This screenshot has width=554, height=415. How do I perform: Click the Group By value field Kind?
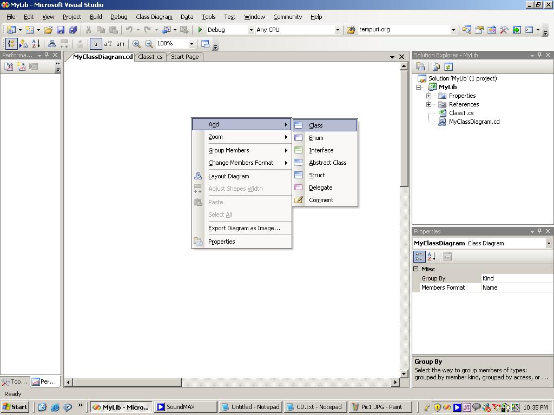click(517, 278)
